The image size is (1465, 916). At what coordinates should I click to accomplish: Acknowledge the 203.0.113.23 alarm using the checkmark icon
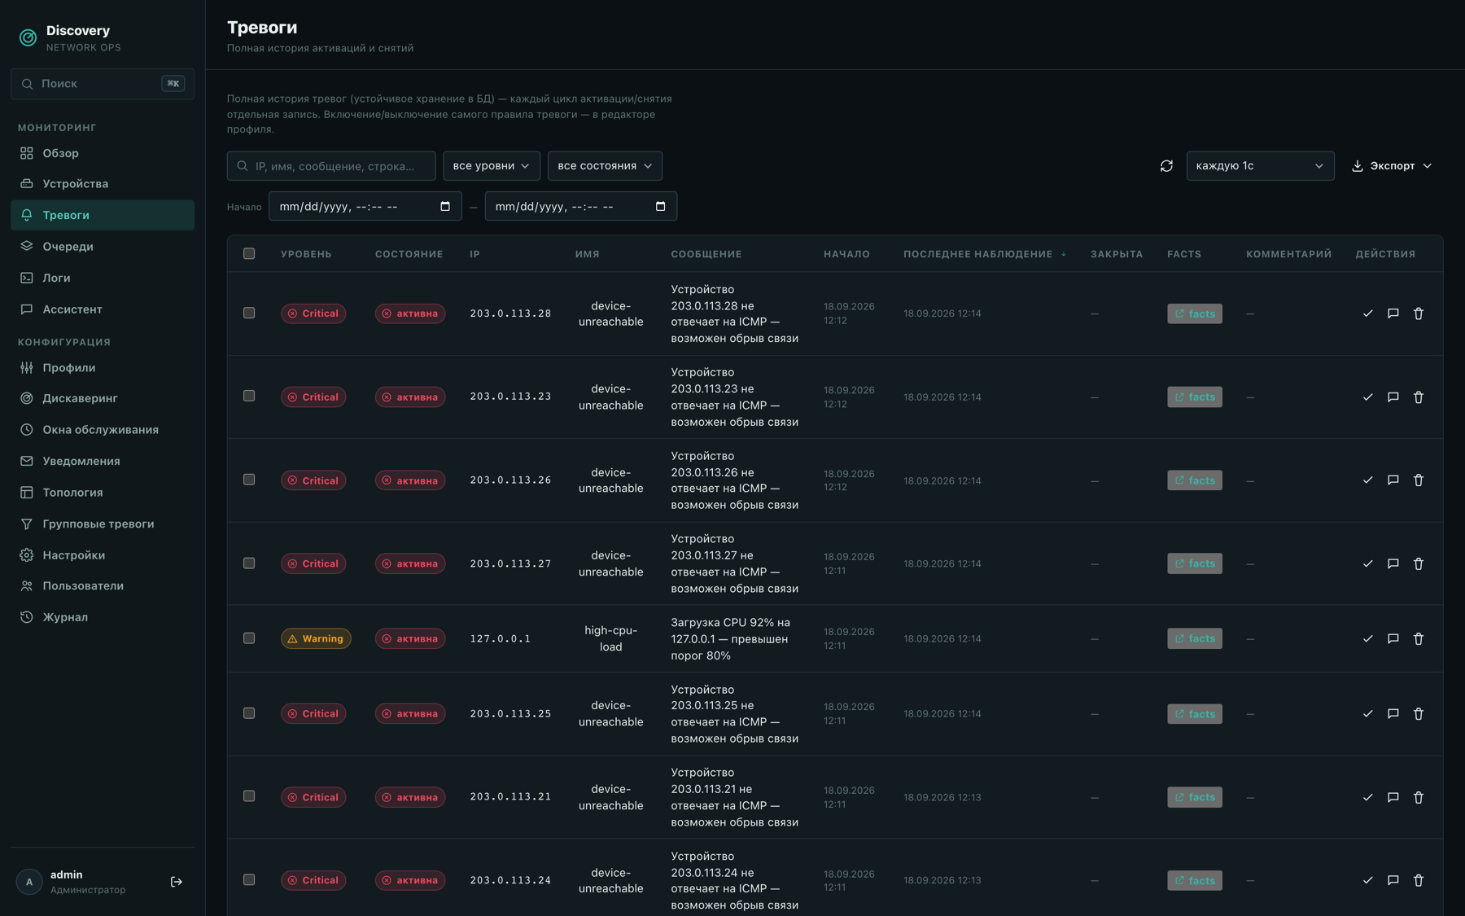(x=1367, y=397)
